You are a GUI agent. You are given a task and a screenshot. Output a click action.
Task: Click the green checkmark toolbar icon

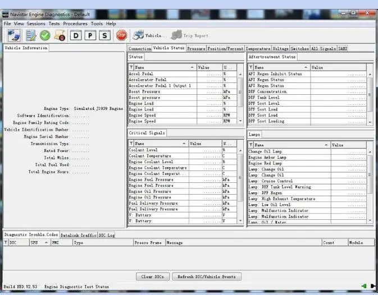tap(45, 35)
